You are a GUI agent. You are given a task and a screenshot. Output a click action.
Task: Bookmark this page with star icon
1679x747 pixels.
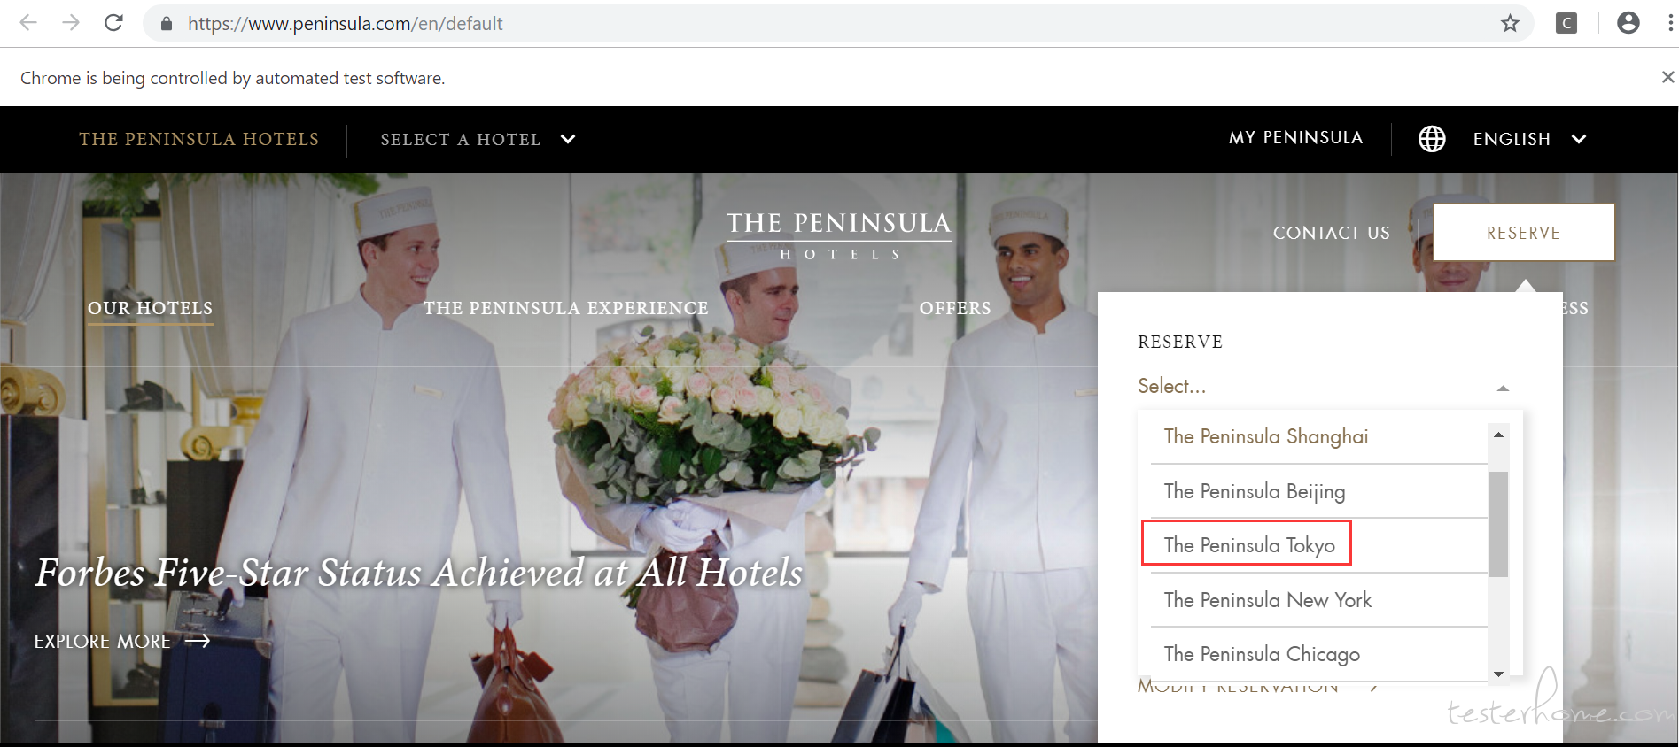pyautogui.click(x=1510, y=23)
